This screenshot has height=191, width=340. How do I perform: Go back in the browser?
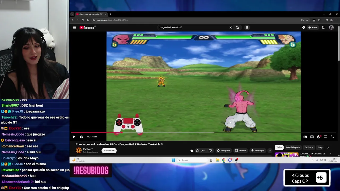73,20
